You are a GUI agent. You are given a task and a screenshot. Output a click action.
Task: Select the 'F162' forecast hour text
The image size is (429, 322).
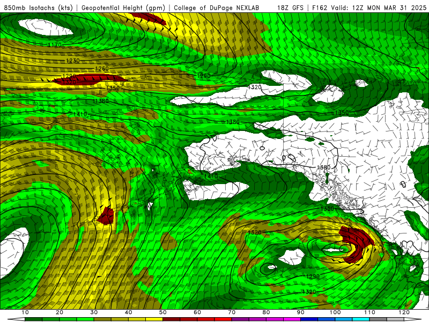point(320,8)
